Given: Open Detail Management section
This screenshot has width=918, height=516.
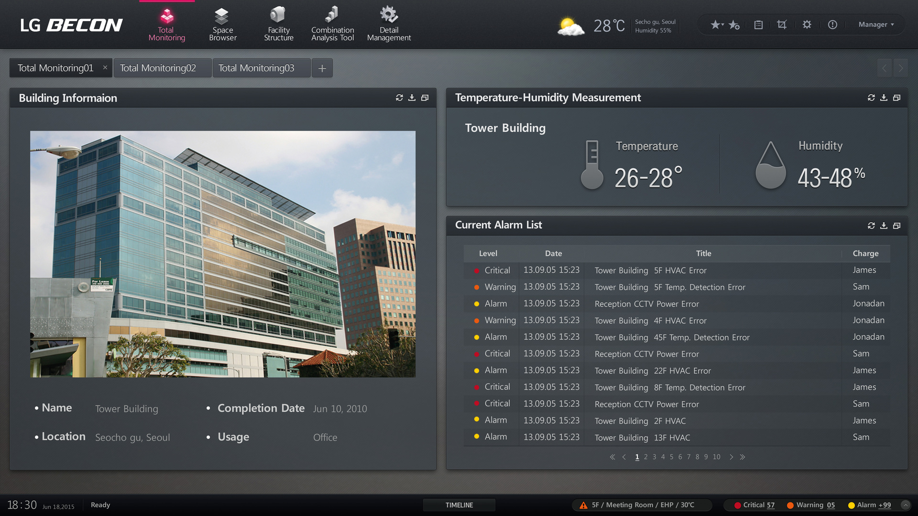Looking at the screenshot, I should 389,24.
